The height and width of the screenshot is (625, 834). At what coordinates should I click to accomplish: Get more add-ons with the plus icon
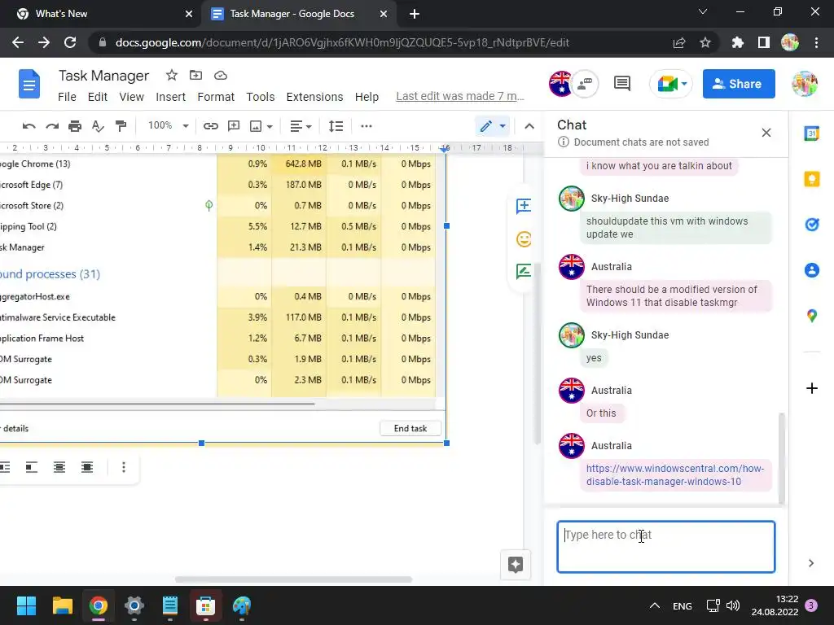point(812,388)
